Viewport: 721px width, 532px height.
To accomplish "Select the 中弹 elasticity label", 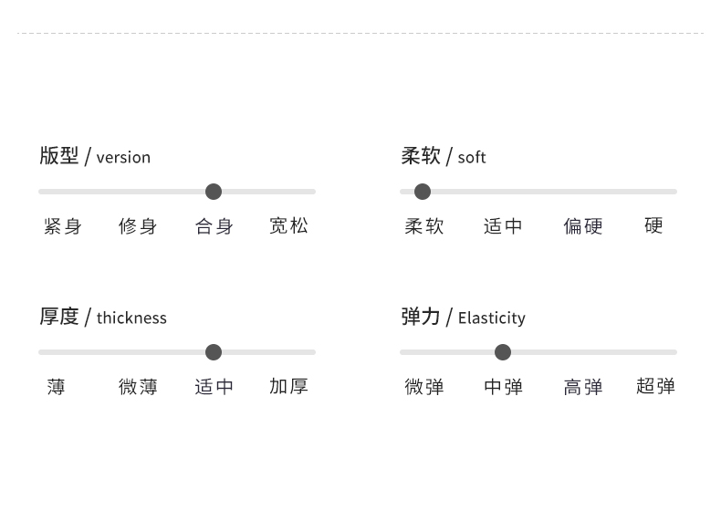I will pyautogui.click(x=503, y=387).
